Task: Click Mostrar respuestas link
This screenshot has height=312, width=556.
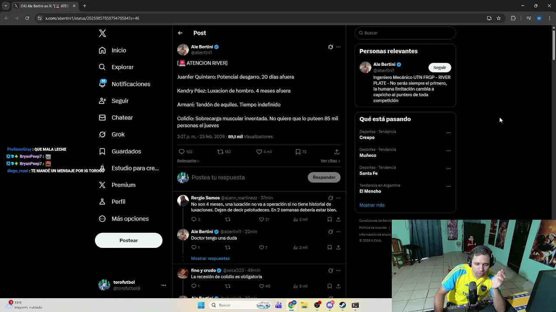Action: [x=210, y=258]
